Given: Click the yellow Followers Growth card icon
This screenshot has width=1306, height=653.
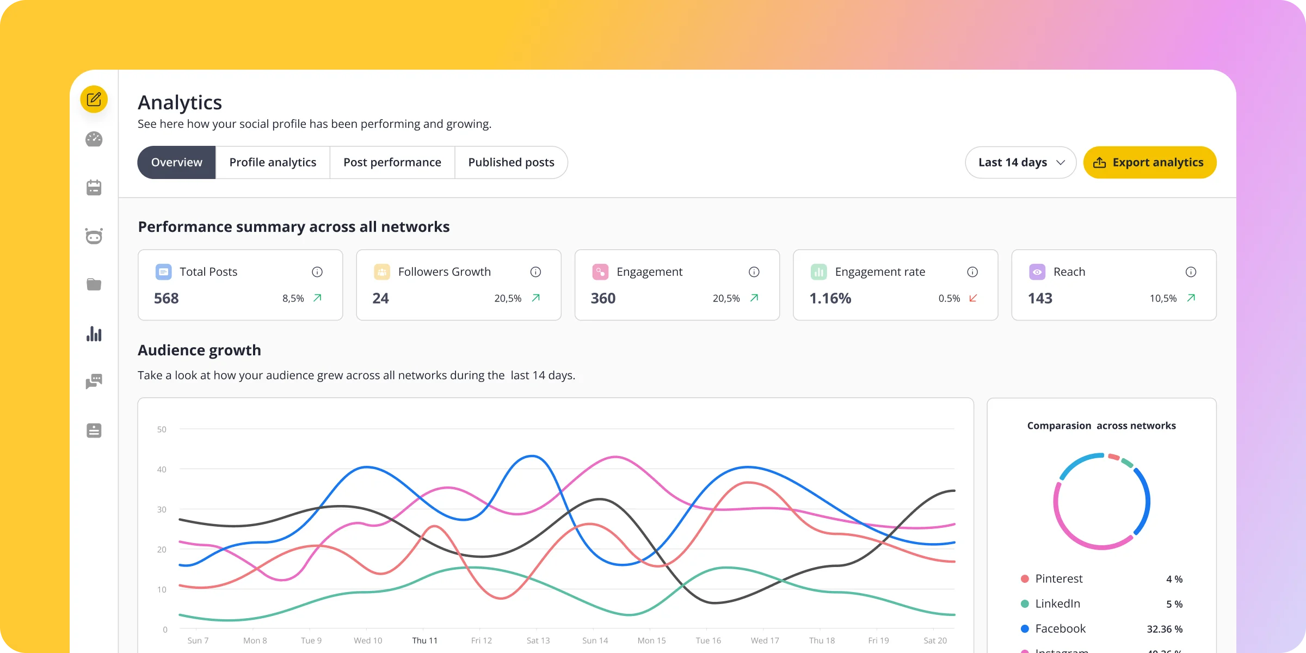Looking at the screenshot, I should pos(382,272).
